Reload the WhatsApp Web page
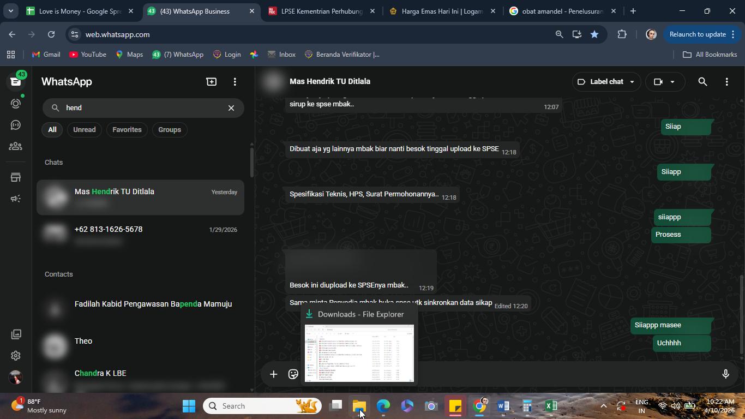745x419 pixels. (x=51, y=34)
